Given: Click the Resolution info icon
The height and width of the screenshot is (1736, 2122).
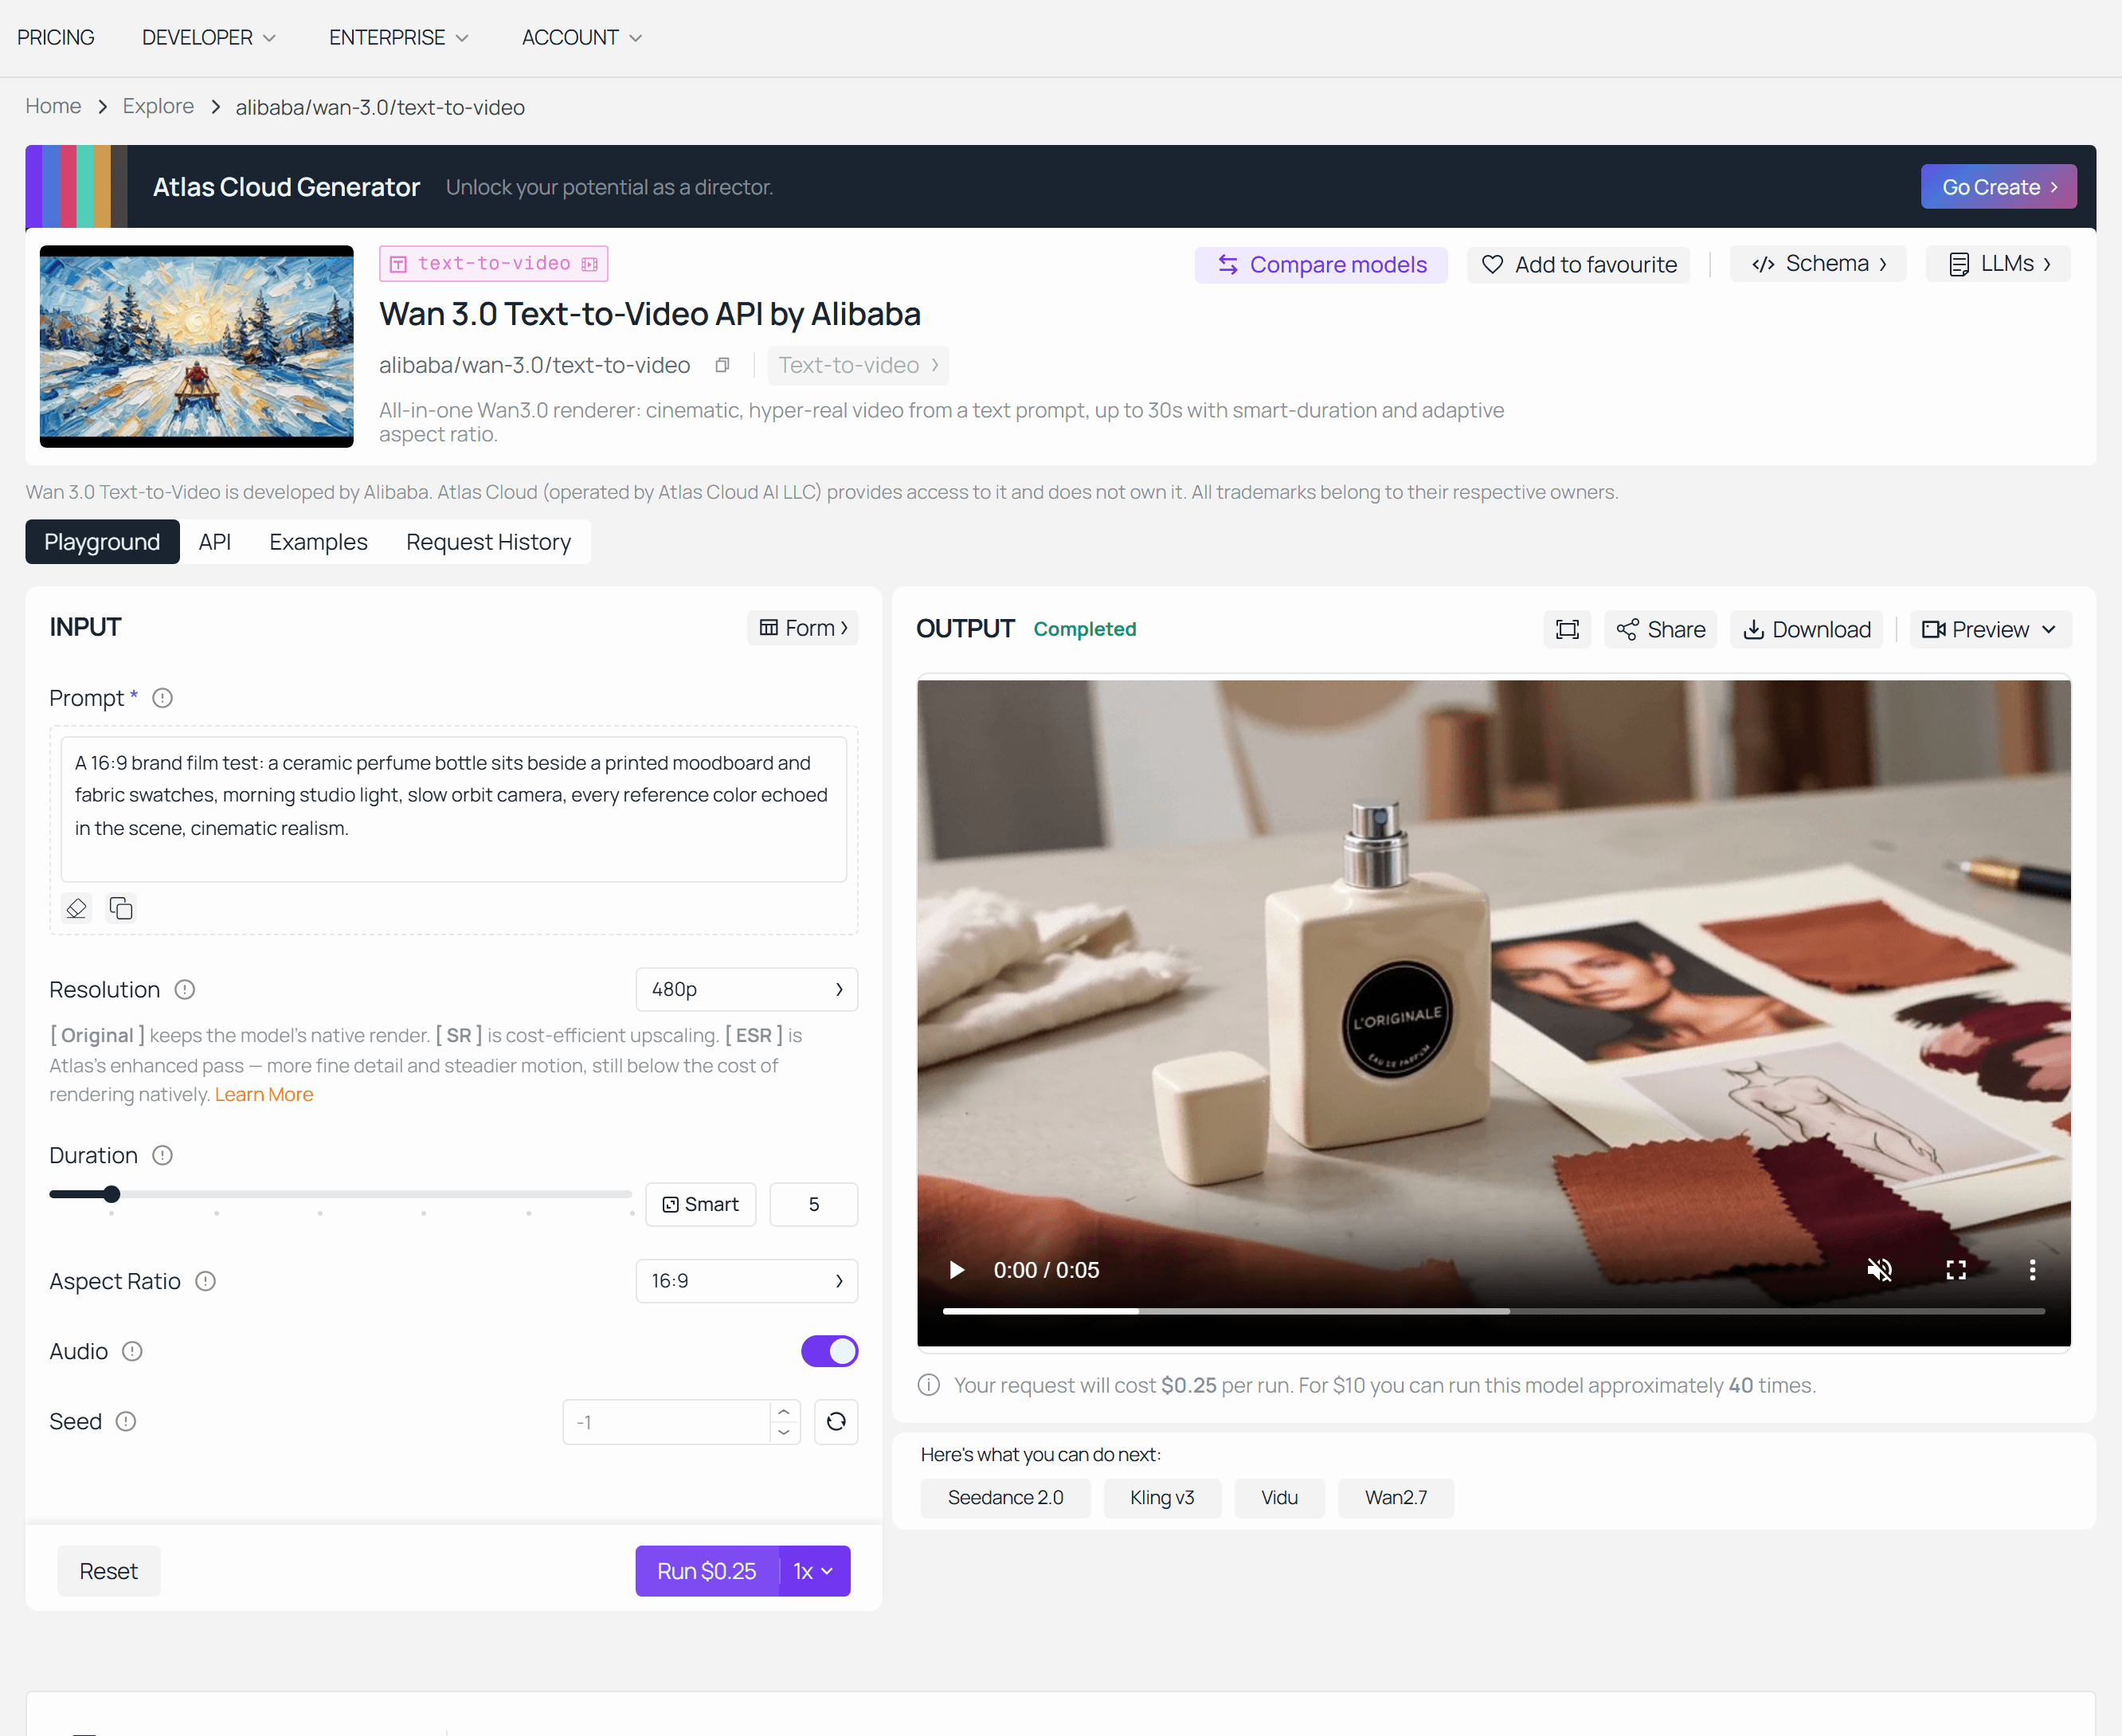Looking at the screenshot, I should coord(185,990).
